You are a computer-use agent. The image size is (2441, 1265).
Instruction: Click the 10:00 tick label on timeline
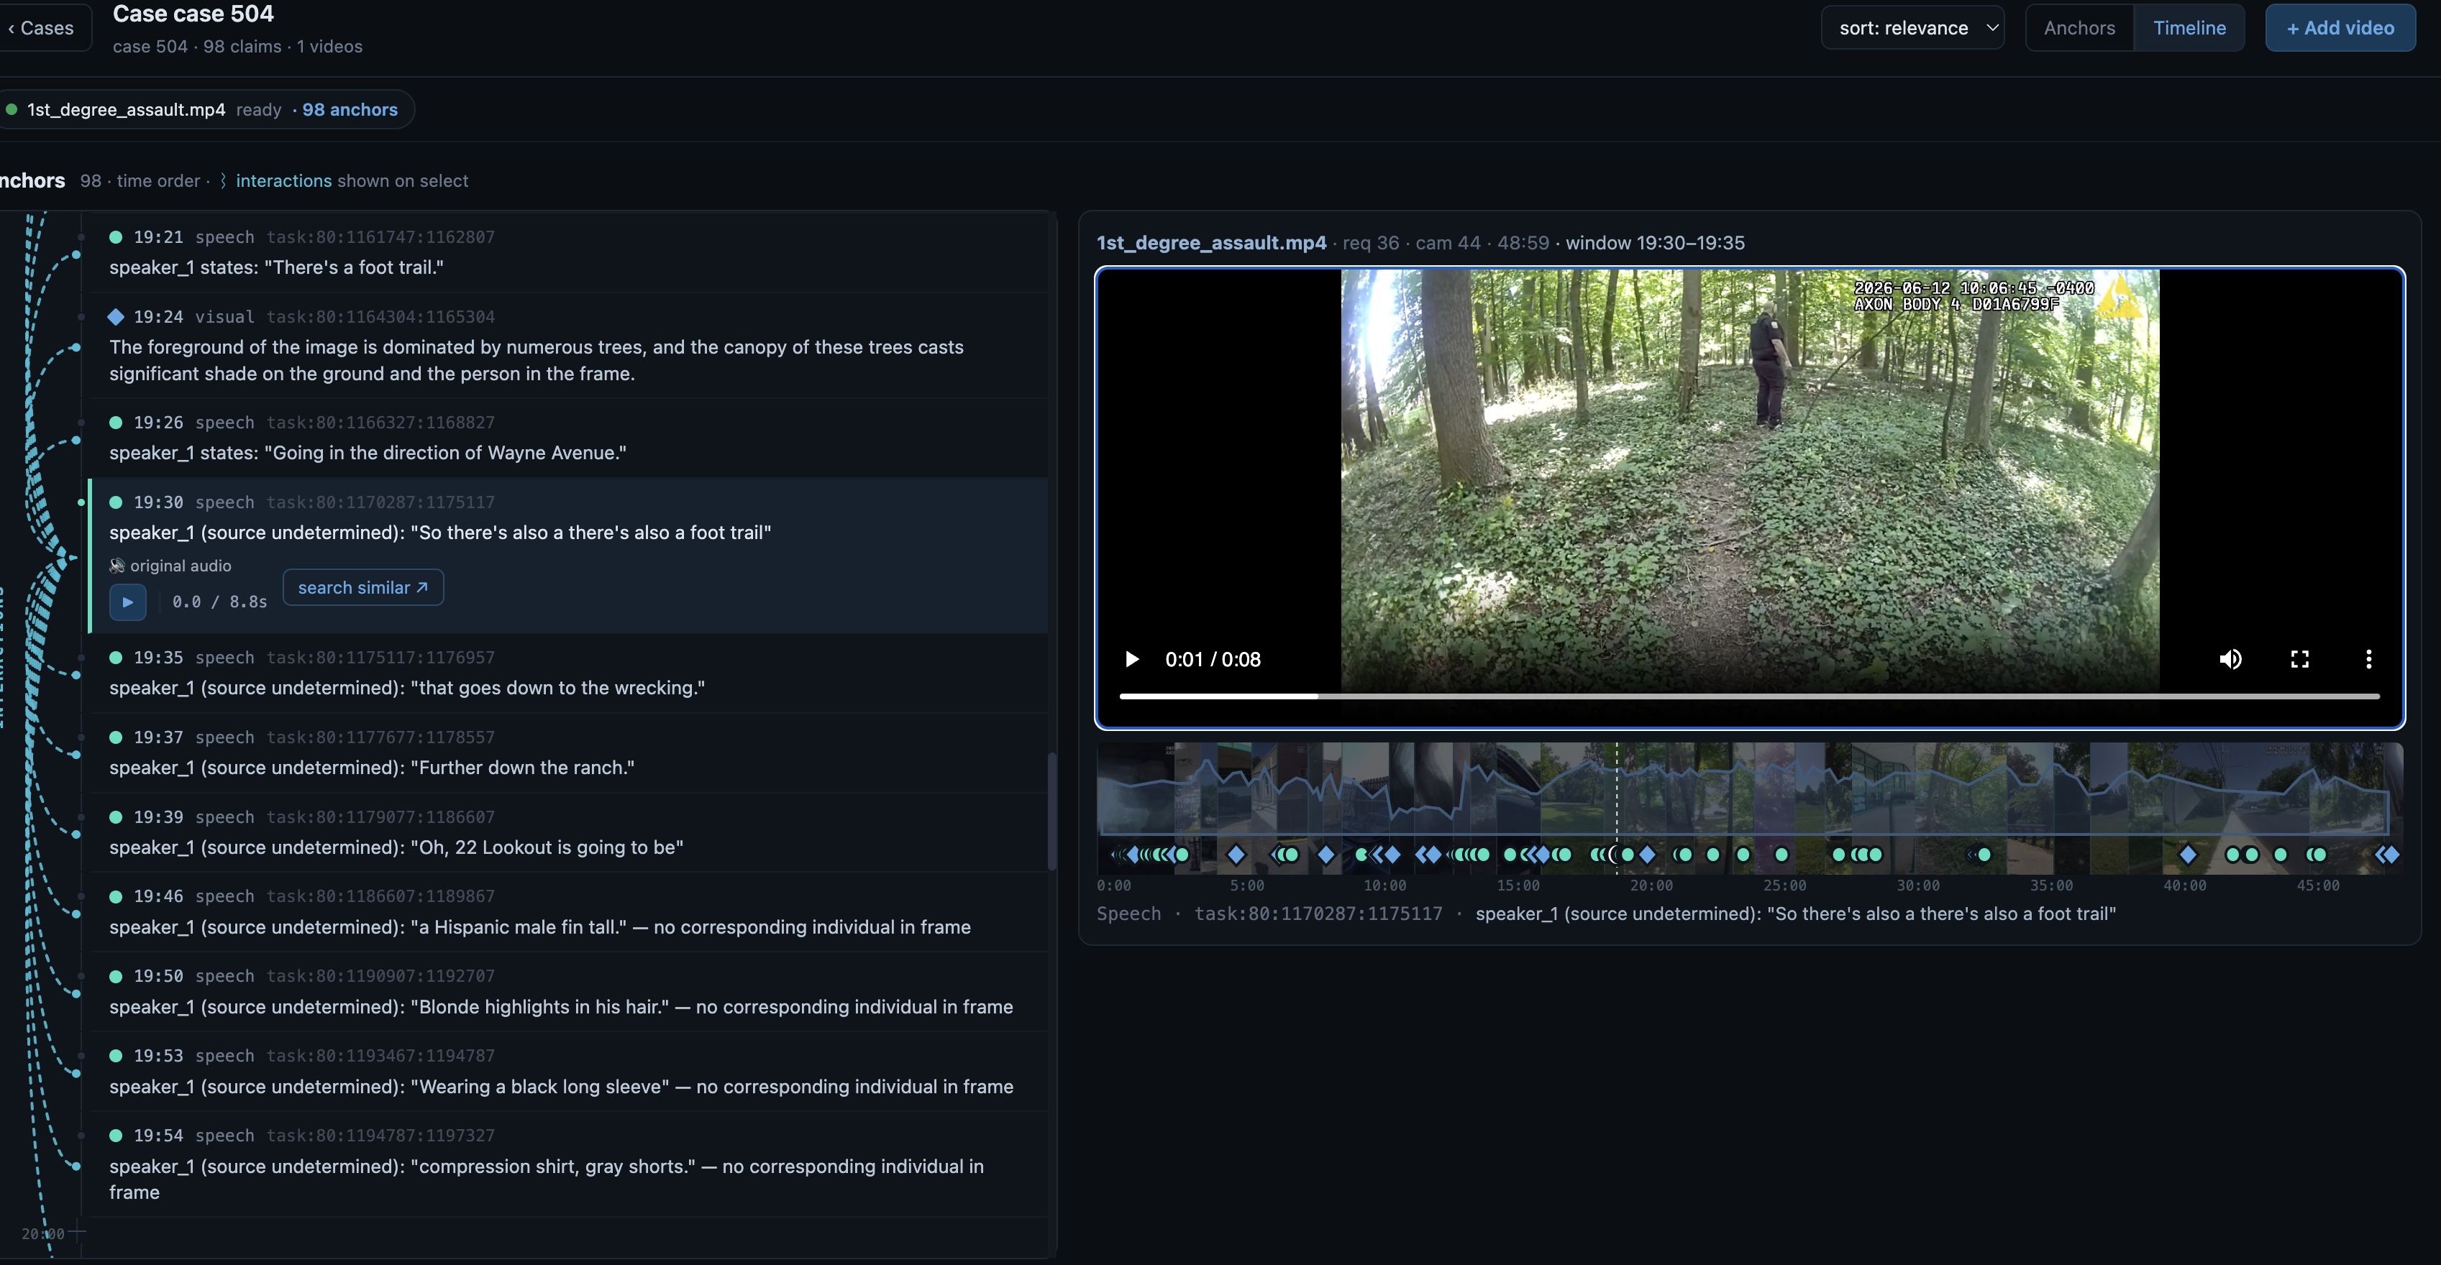pyautogui.click(x=1384, y=885)
